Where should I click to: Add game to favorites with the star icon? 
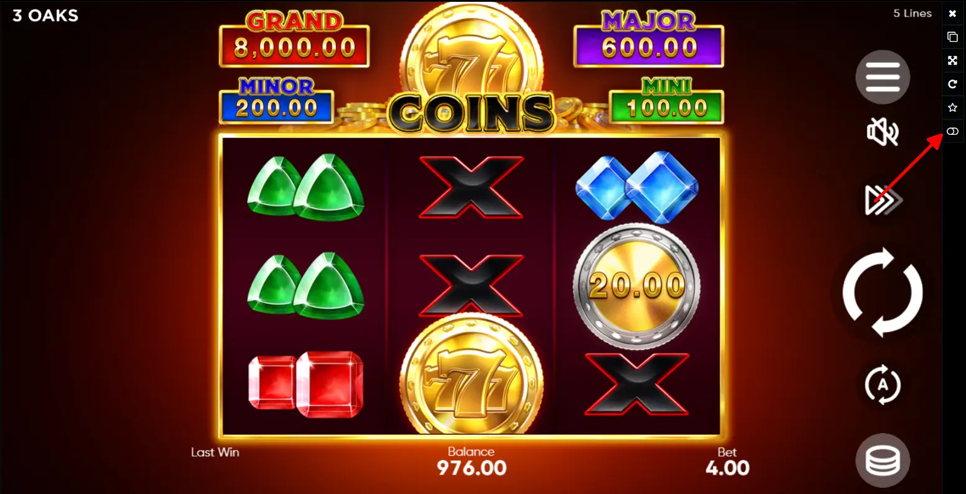[952, 107]
